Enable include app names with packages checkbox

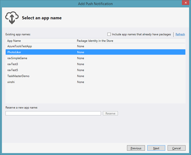tap(109, 34)
